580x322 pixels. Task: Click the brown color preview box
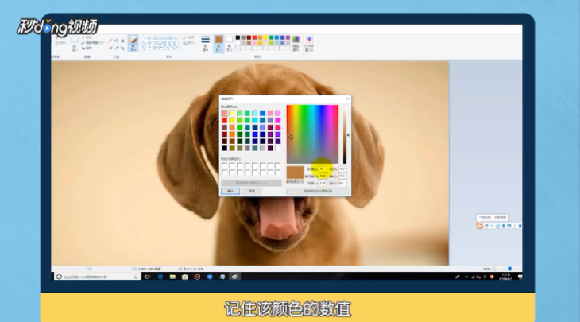pyautogui.click(x=295, y=173)
